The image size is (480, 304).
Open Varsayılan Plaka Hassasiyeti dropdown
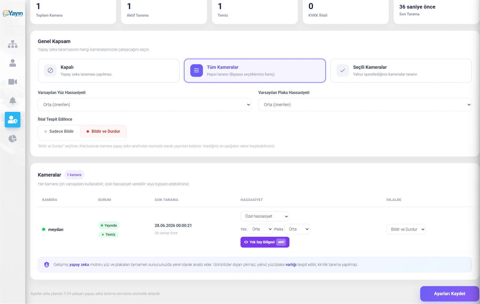(365, 105)
